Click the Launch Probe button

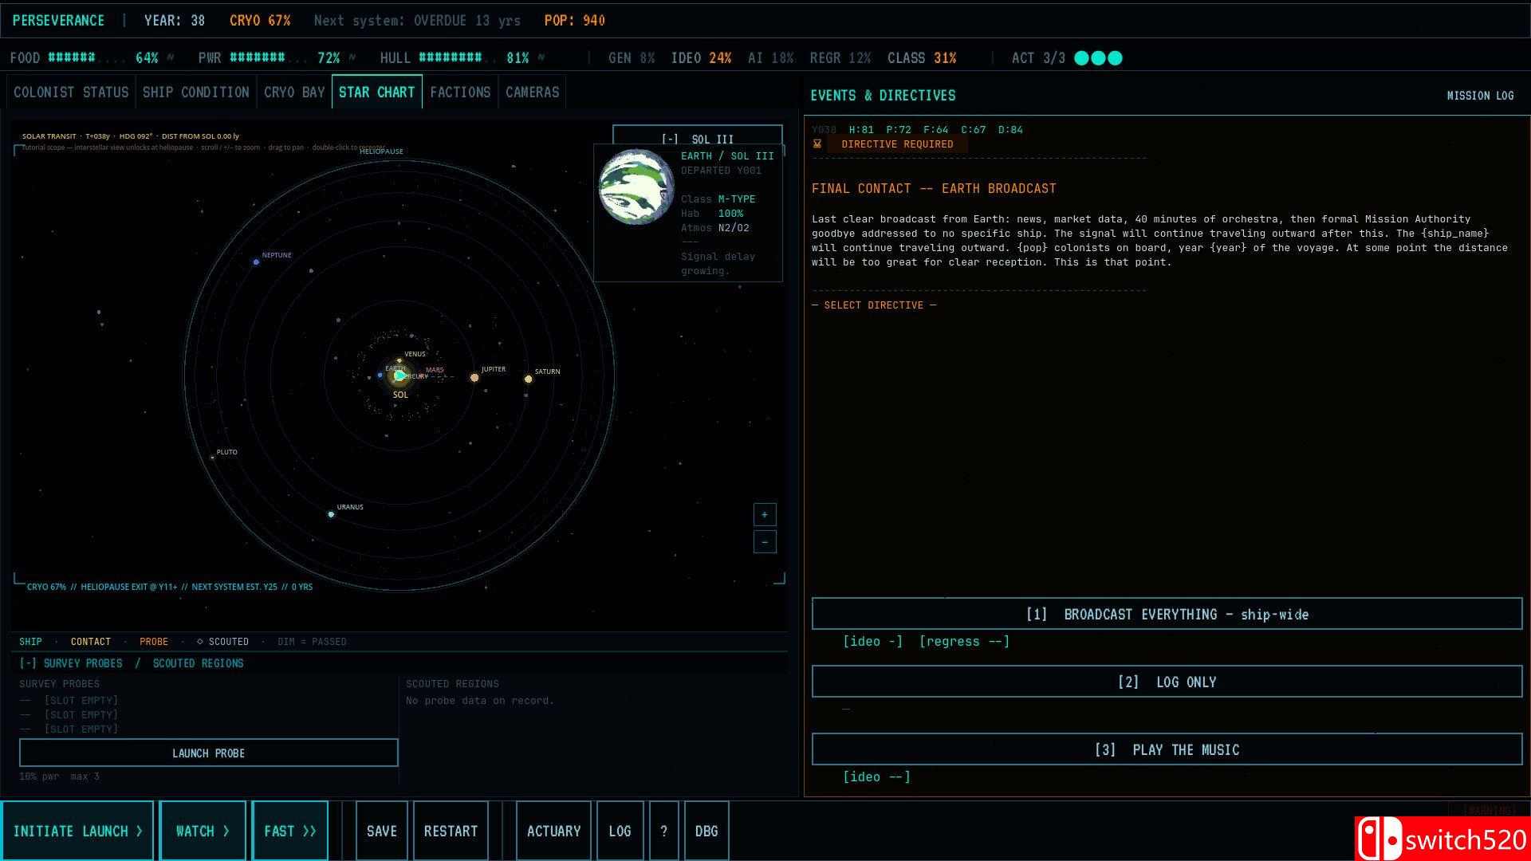coord(208,753)
